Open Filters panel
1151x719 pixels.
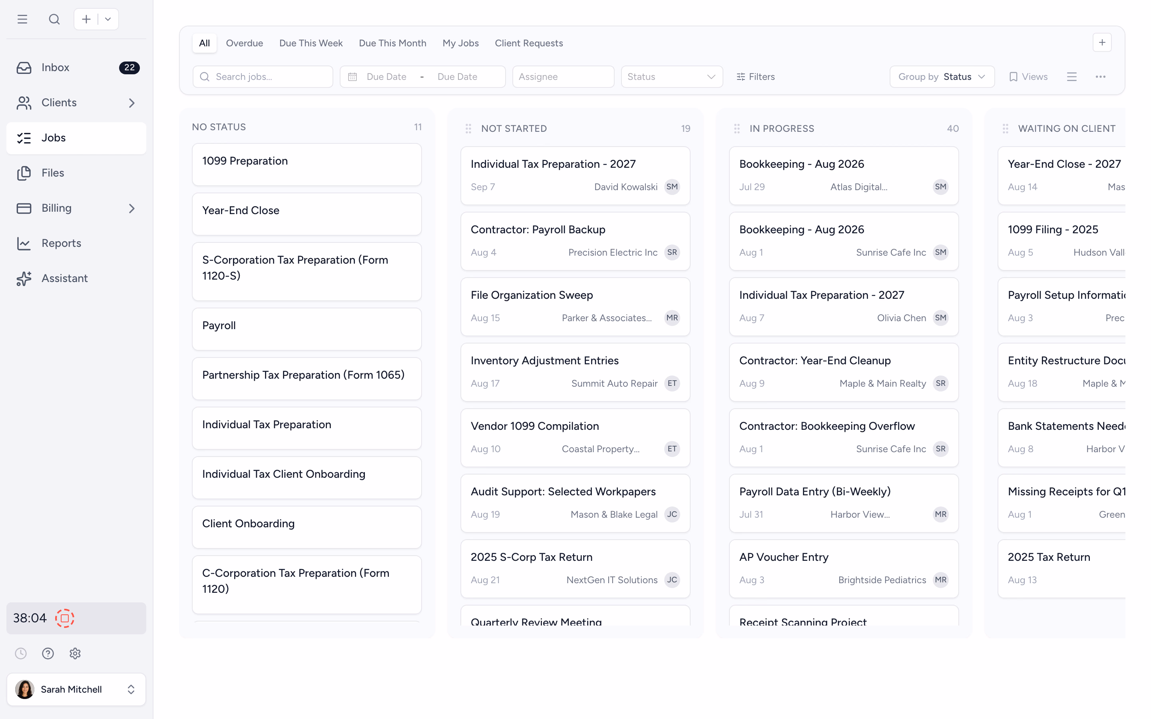click(x=756, y=77)
